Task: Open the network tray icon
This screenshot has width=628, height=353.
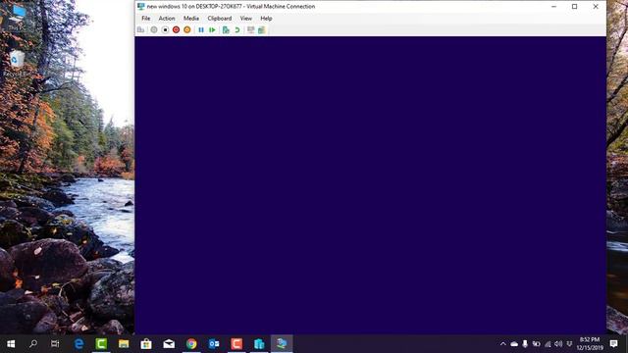Action: tap(548, 344)
